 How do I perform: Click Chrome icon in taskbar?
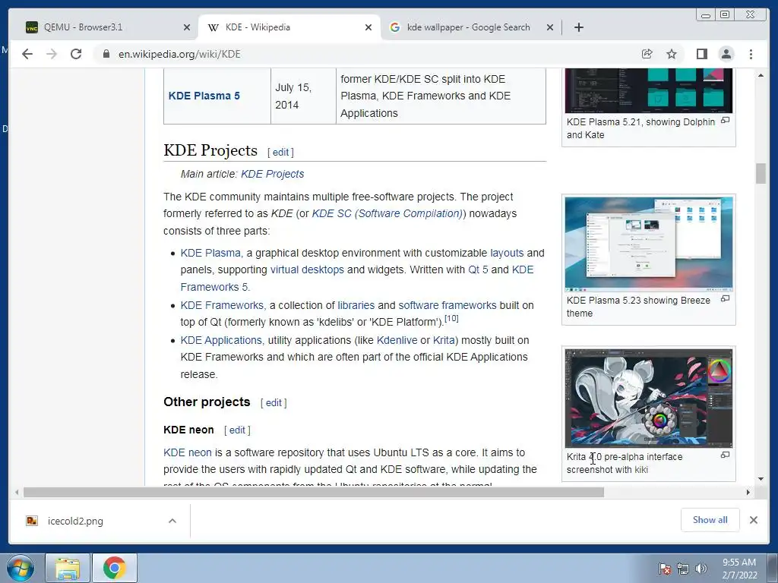115,568
